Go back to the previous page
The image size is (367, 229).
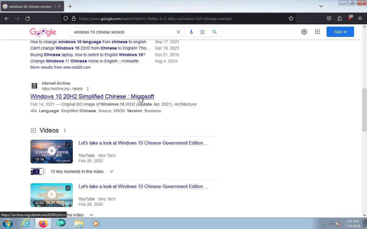[x=7, y=19]
